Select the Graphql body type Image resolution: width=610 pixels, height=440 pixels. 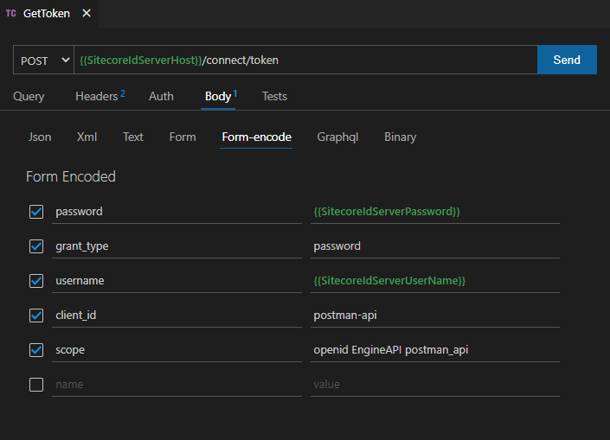click(x=337, y=137)
